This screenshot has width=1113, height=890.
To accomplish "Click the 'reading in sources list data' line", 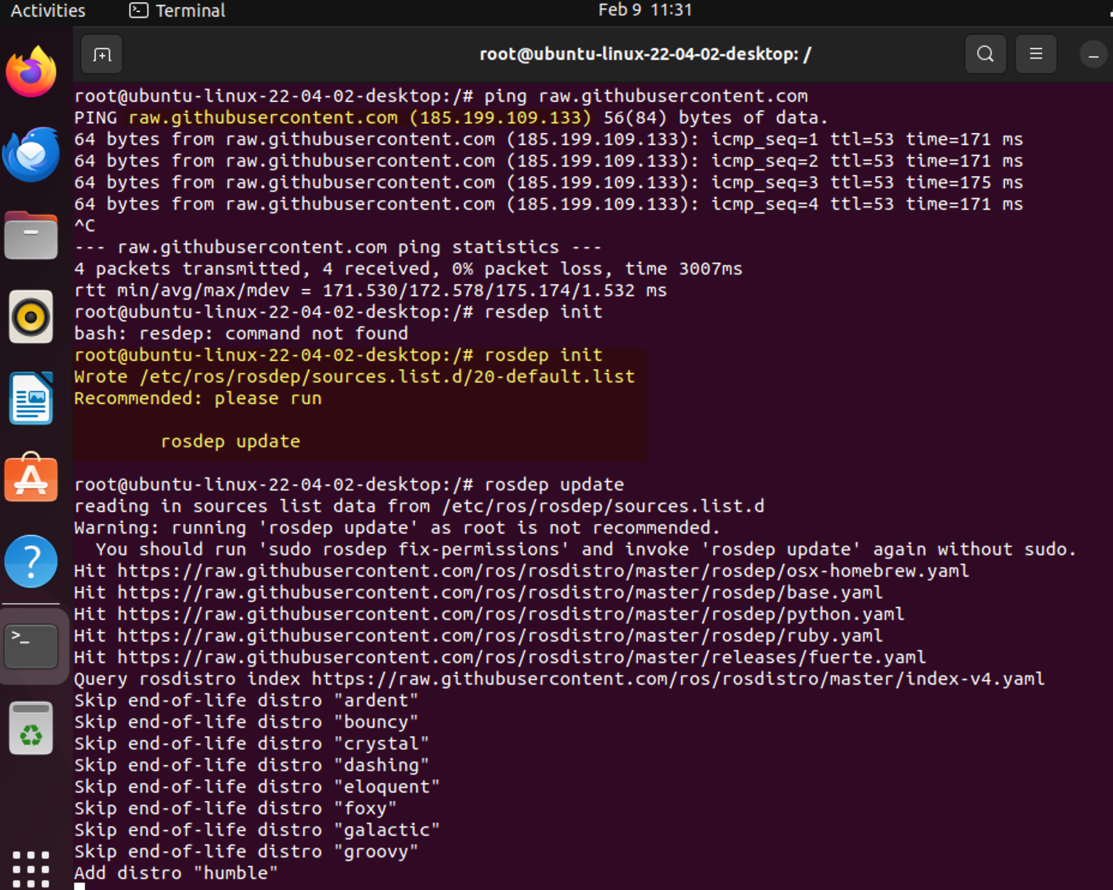I will pos(419,506).
